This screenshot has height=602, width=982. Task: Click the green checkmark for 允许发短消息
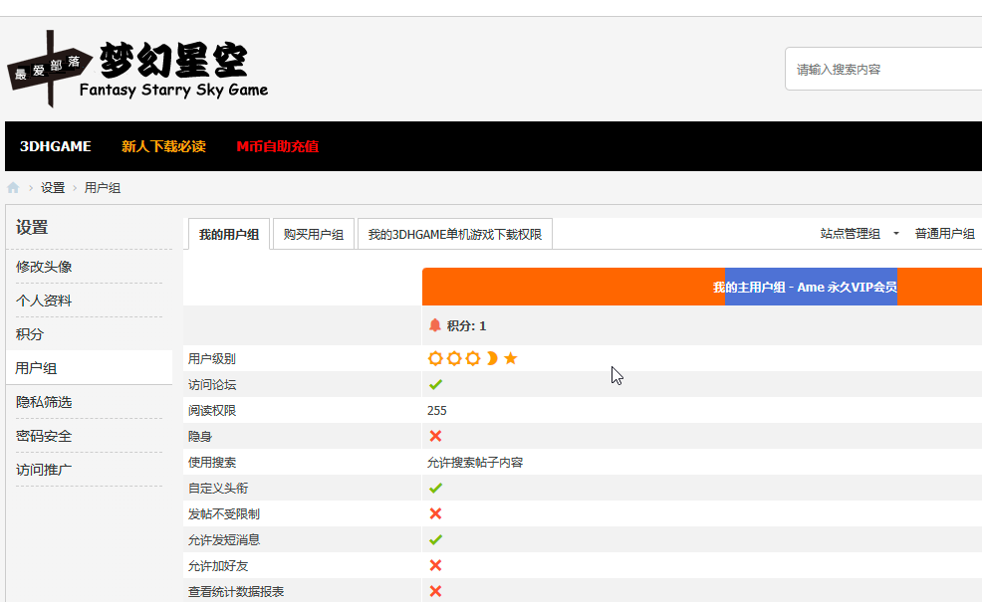tap(436, 539)
